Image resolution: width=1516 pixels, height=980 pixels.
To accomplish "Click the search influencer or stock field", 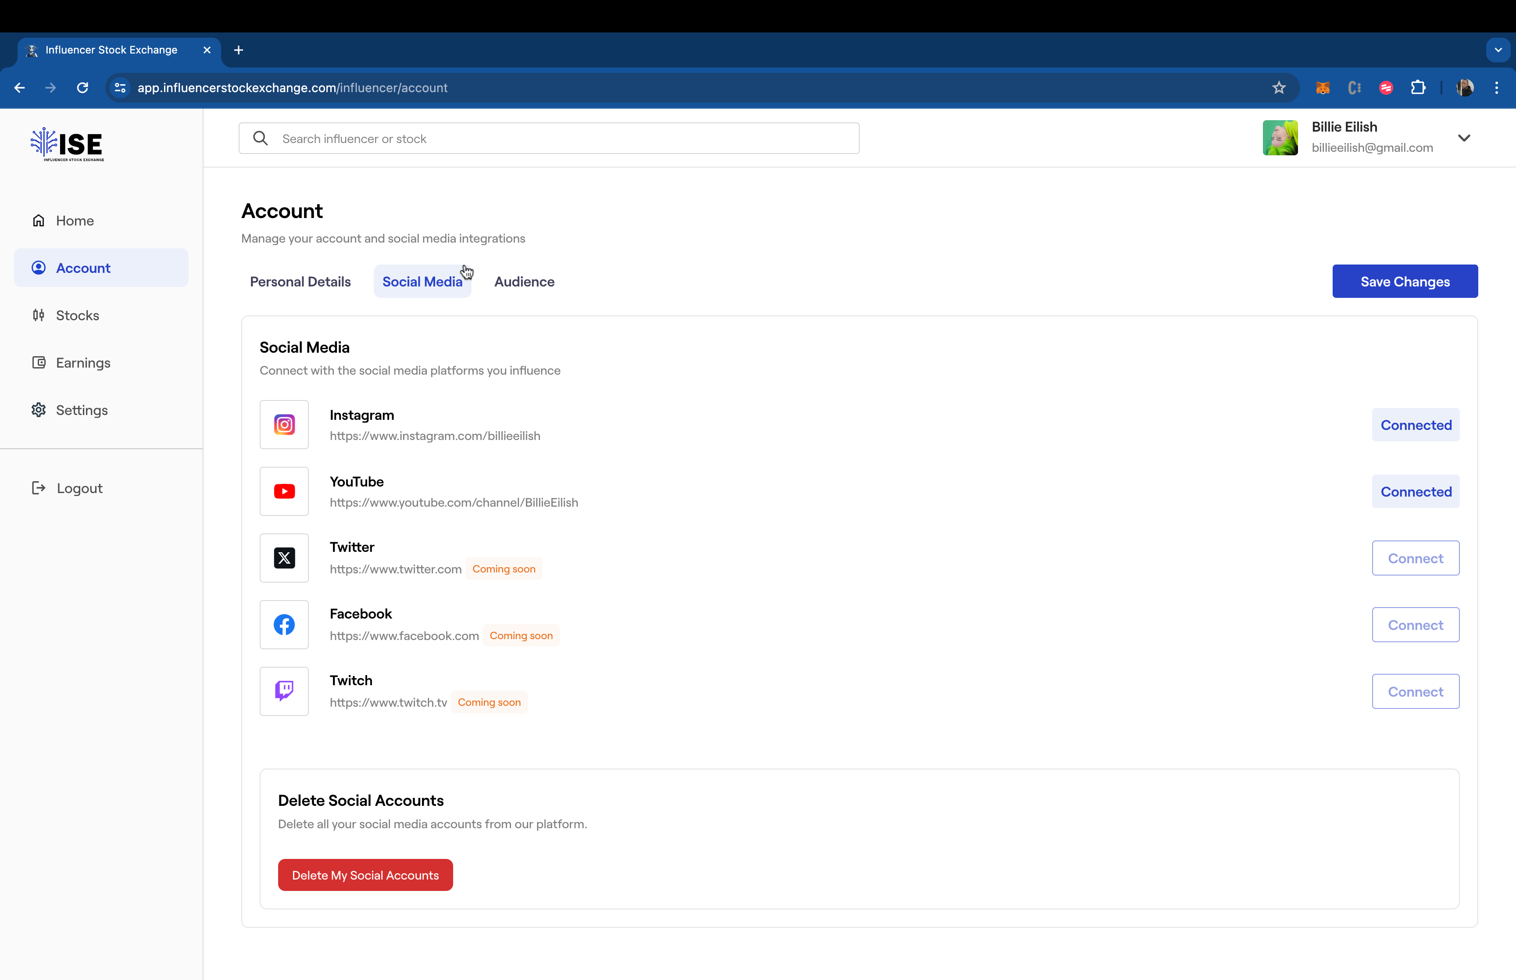I will tap(549, 138).
